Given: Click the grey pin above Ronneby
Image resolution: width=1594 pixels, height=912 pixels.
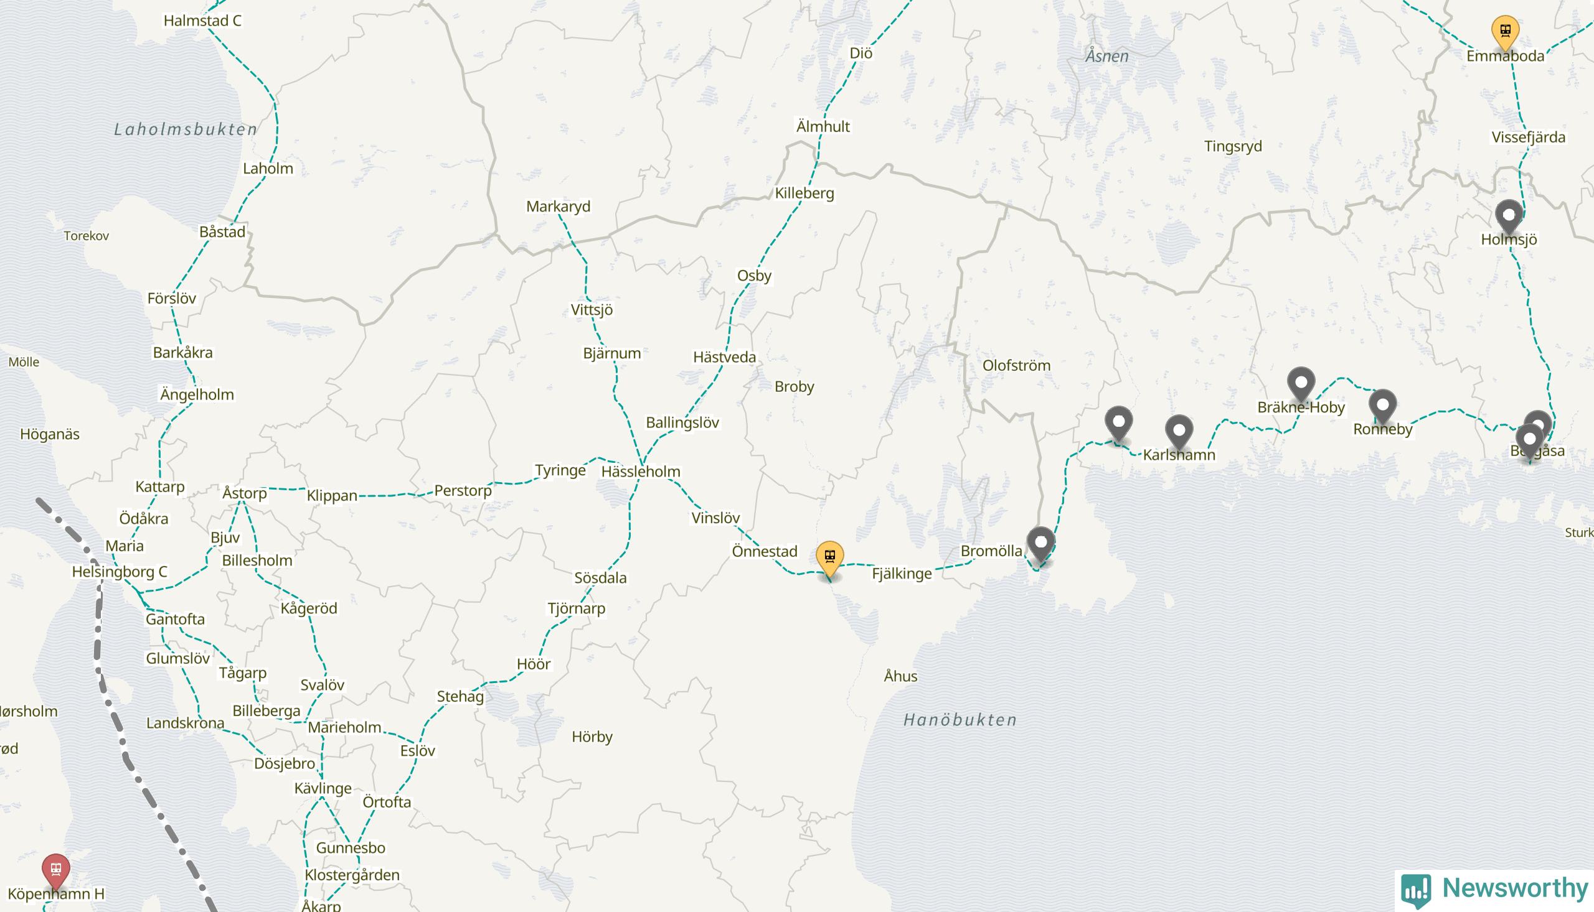Looking at the screenshot, I should point(1382,405).
